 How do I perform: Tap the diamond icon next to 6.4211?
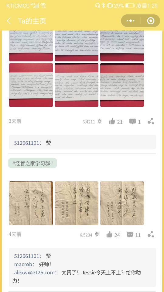(x=100, y=121)
